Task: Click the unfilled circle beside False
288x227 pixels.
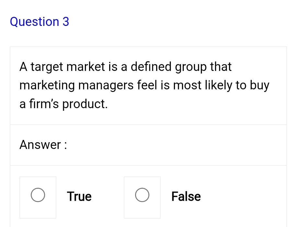Action: [142, 195]
